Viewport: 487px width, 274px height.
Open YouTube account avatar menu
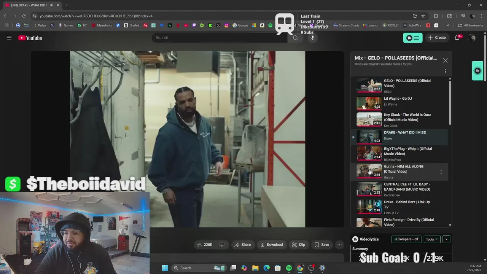coord(472,38)
